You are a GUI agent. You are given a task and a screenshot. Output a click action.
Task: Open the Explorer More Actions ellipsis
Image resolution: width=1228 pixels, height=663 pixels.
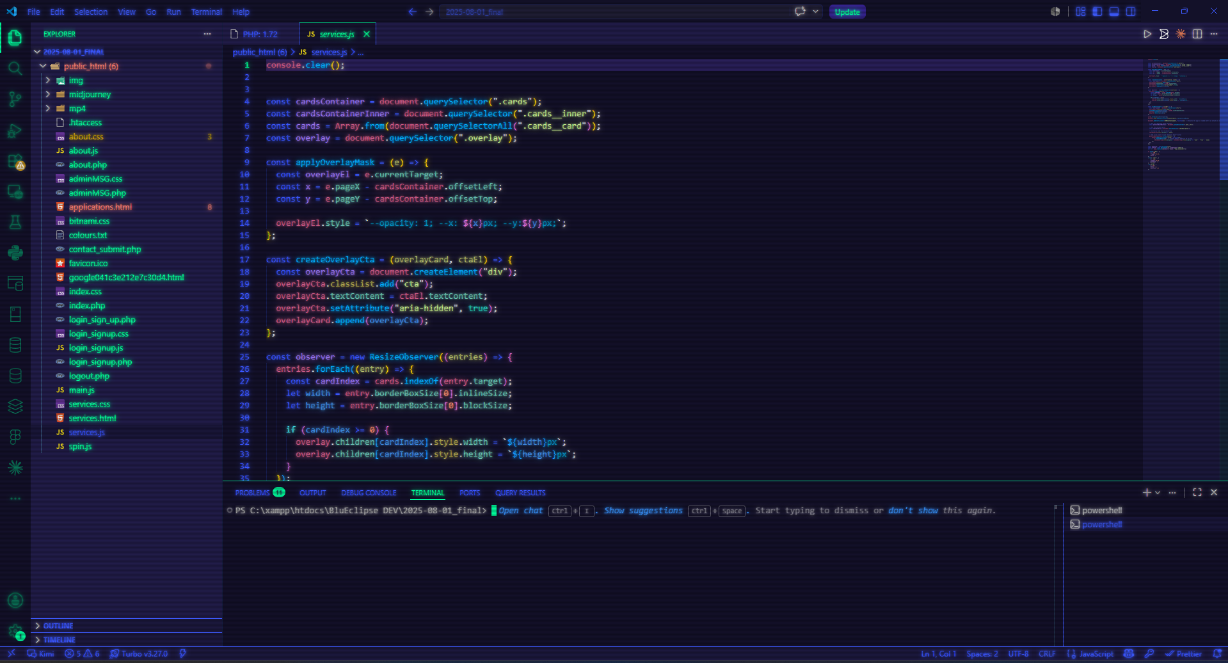207,34
